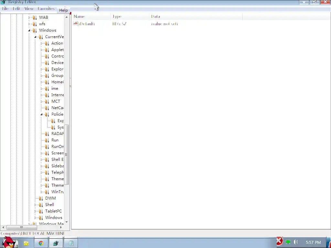
Task: Click the 5:57 PM taskbar clock
Action: (313, 243)
